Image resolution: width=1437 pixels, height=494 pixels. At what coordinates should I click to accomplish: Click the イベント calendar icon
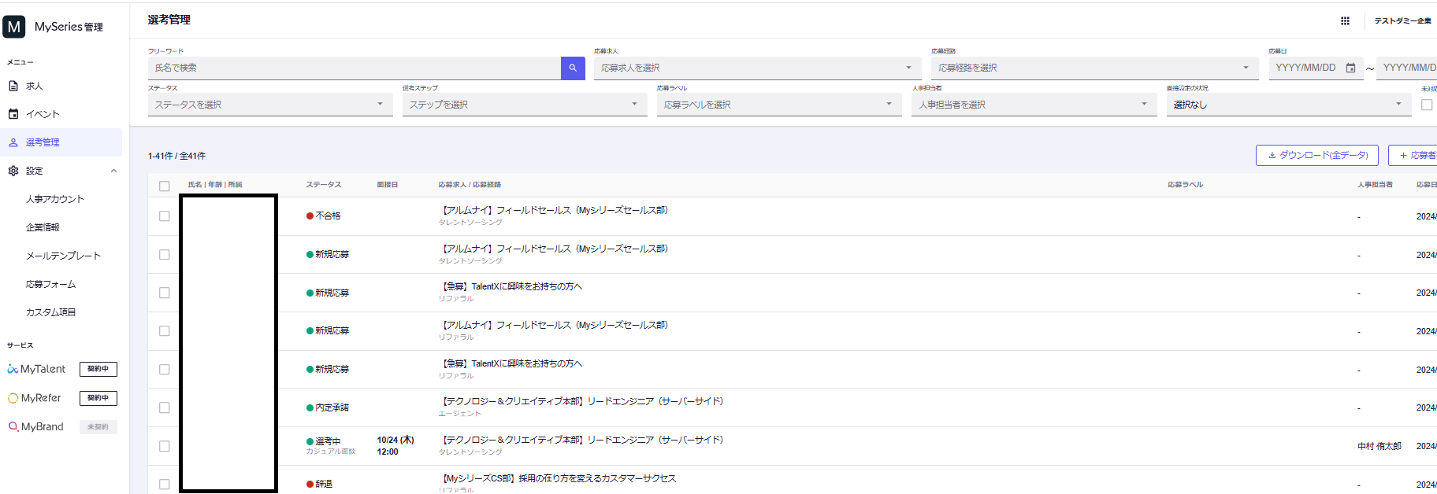pyautogui.click(x=13, y=114)
